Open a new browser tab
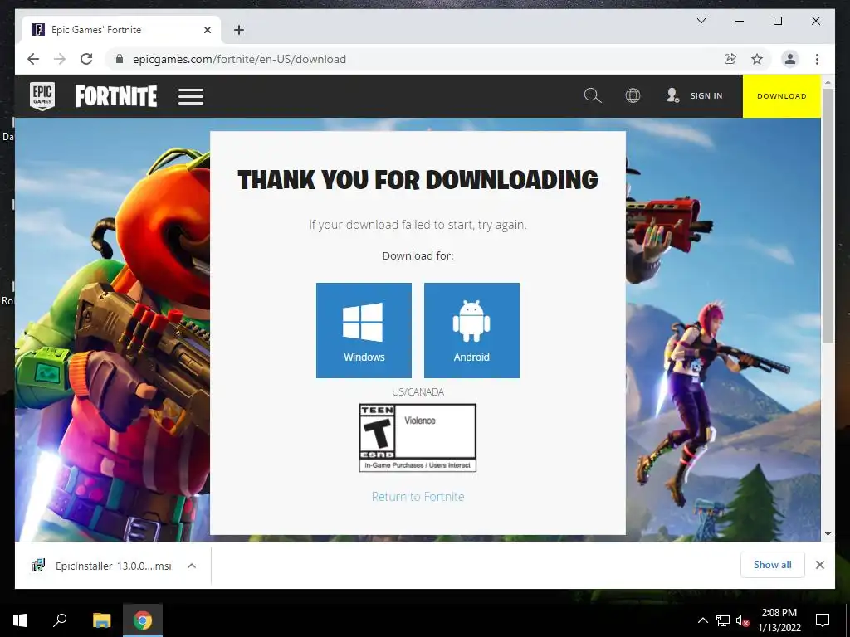The image size is (850, 637). pos(239,30)
